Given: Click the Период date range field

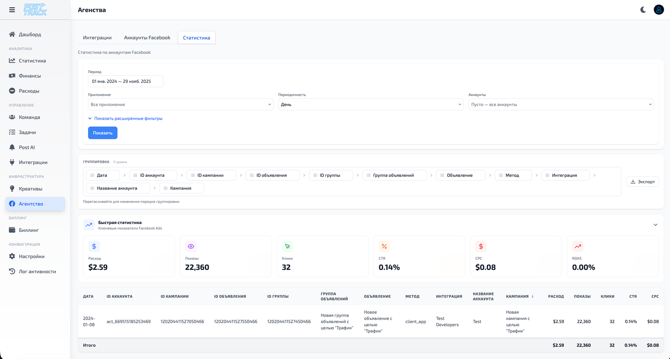Looking at the screenshot, I should pyautogui.click(x=125, y=82).
